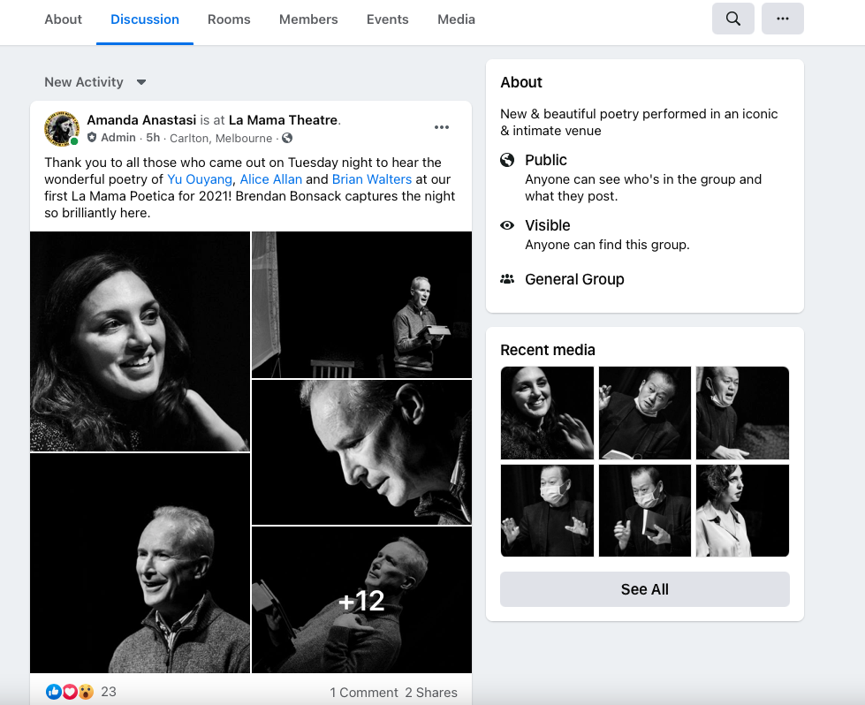865x705 pixels.
Task: Click the Wow reaction emoji icon
Action: (86, 691)
